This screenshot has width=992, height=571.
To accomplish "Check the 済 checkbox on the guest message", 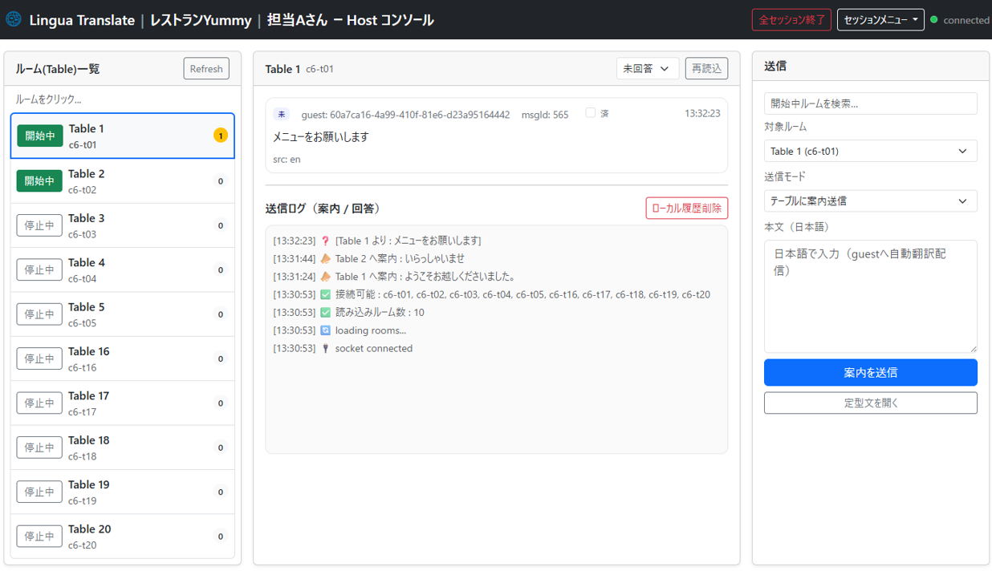I will pyautogui.click(x=591, y=113).
